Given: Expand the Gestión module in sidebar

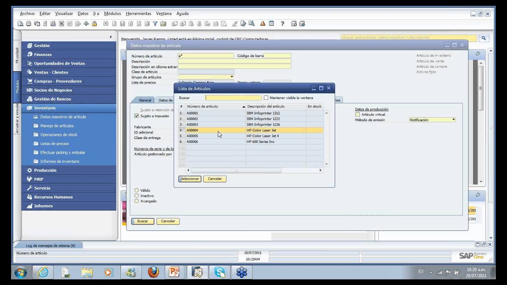Looking at the screenshot, I should (x=69, y=46).
